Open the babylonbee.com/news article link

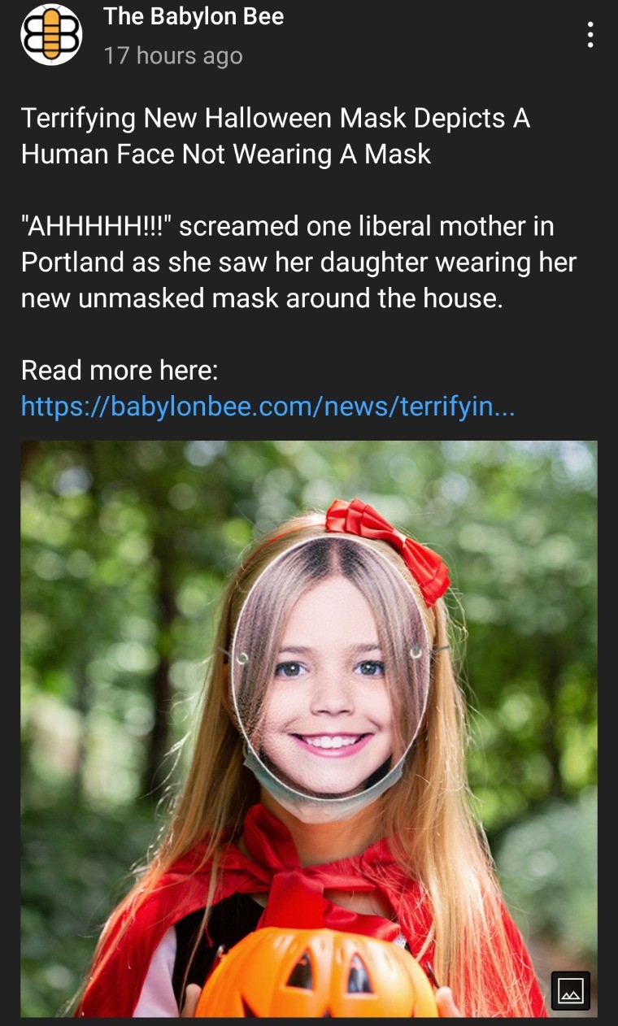(268, 405)
